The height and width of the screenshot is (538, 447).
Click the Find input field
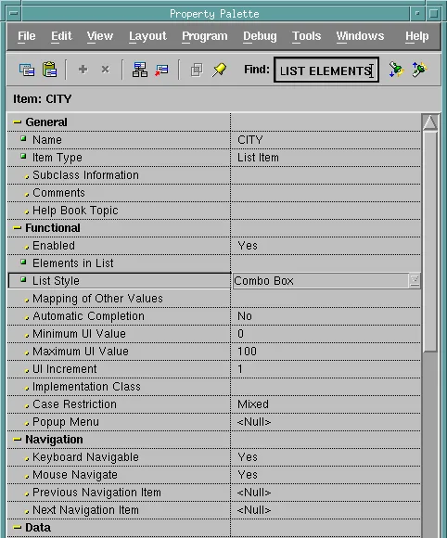[x=326, y=70]
